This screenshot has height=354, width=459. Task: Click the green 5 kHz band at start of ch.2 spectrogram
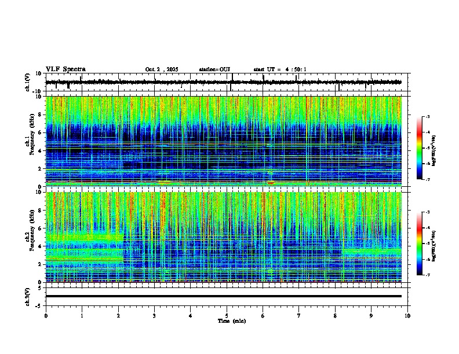click(84, 238)
